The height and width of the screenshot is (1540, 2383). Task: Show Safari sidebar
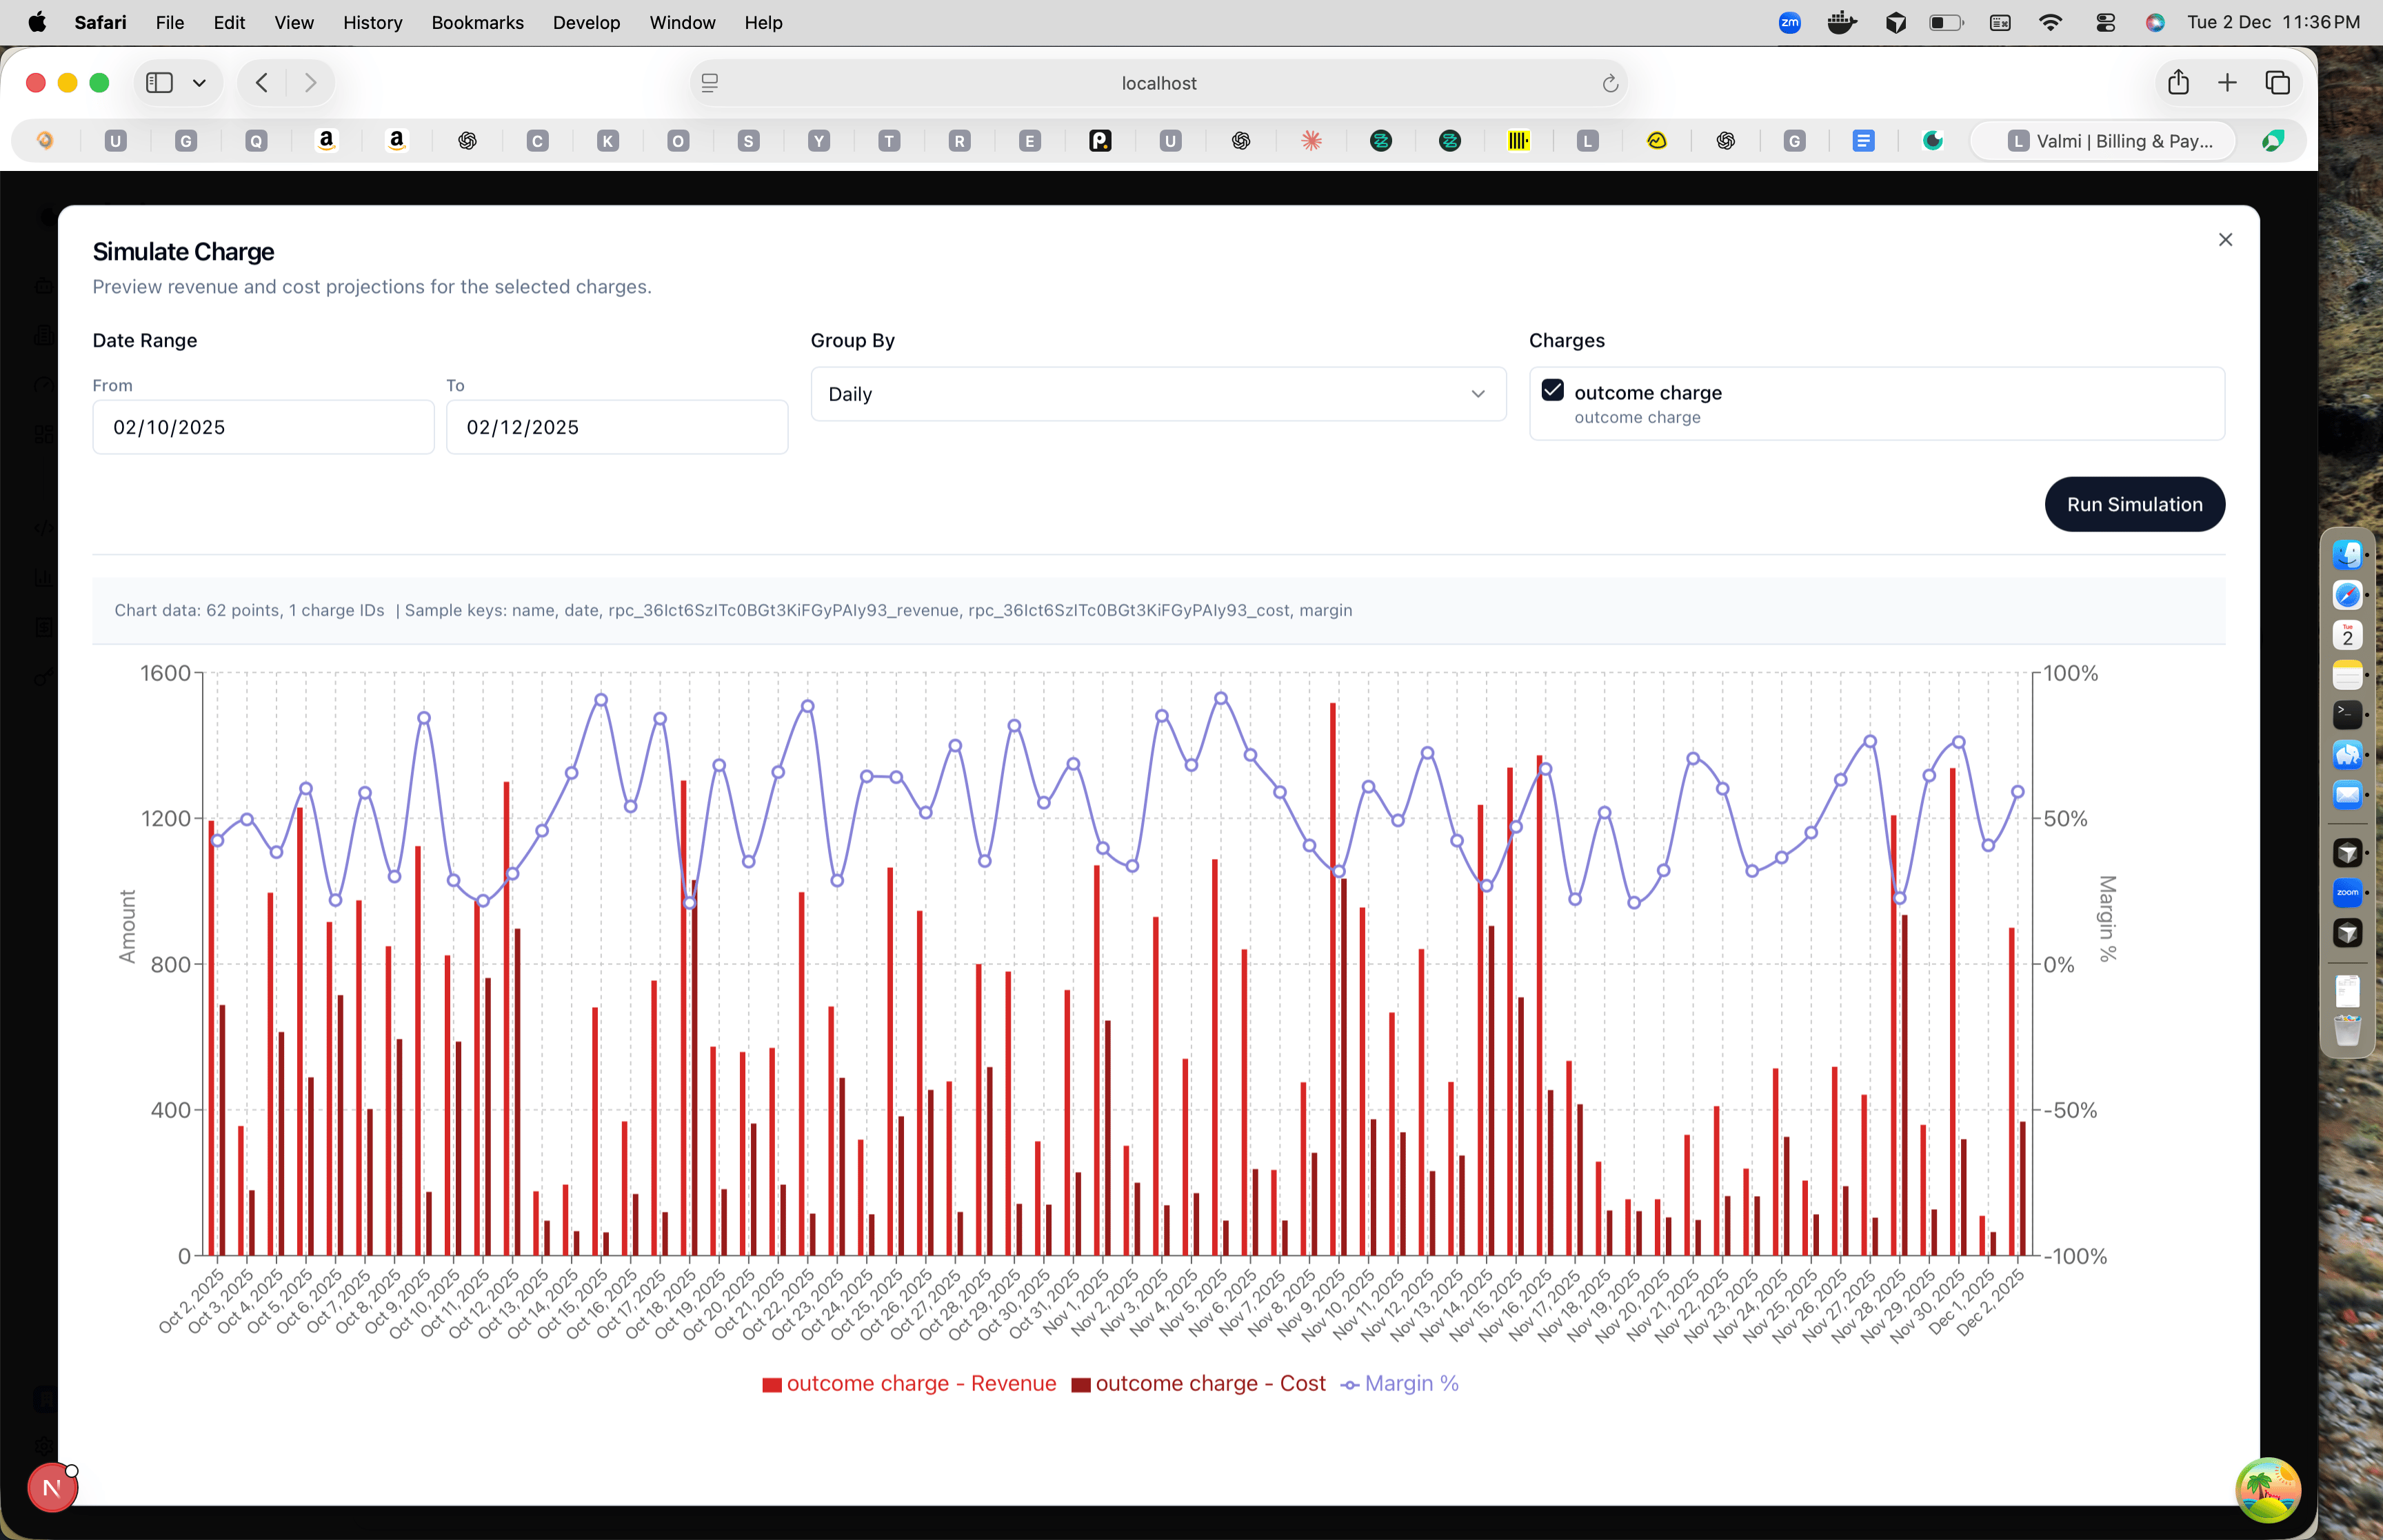coord(159,83)
